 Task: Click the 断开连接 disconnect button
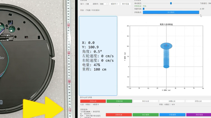point(126,4)
